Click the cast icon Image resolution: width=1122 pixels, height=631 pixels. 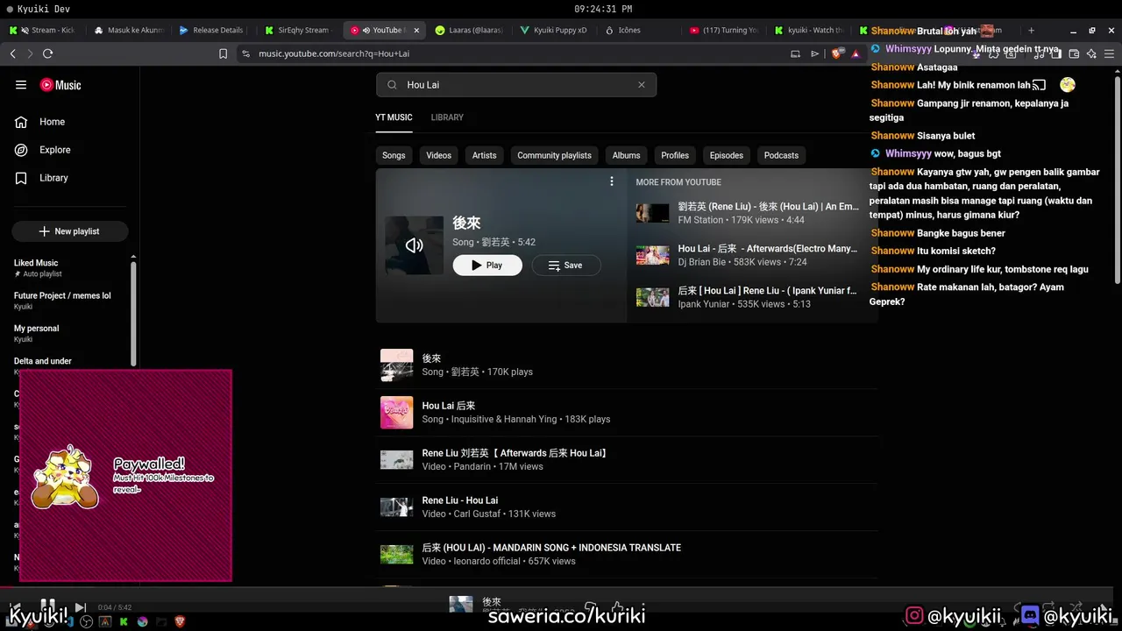(1039, 85)
